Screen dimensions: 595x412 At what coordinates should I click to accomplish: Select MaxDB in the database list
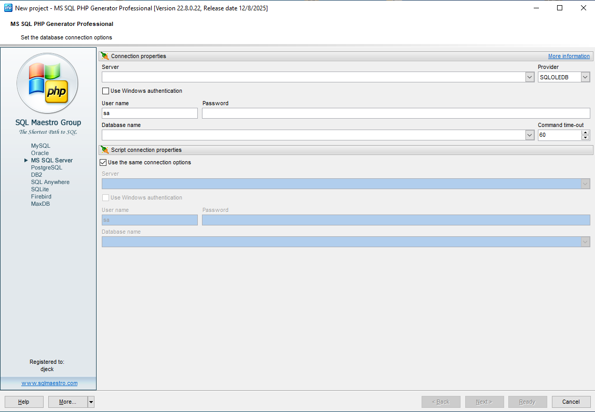tap(40, 204)
